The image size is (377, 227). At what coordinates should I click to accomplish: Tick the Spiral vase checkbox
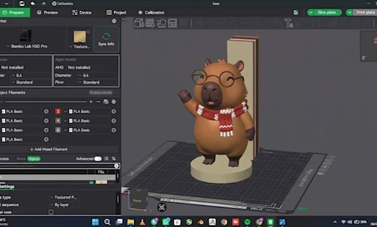[51, 212]
